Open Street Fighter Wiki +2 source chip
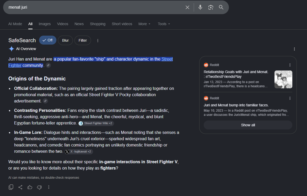This screenshot has height=196, width=307. 96,123
